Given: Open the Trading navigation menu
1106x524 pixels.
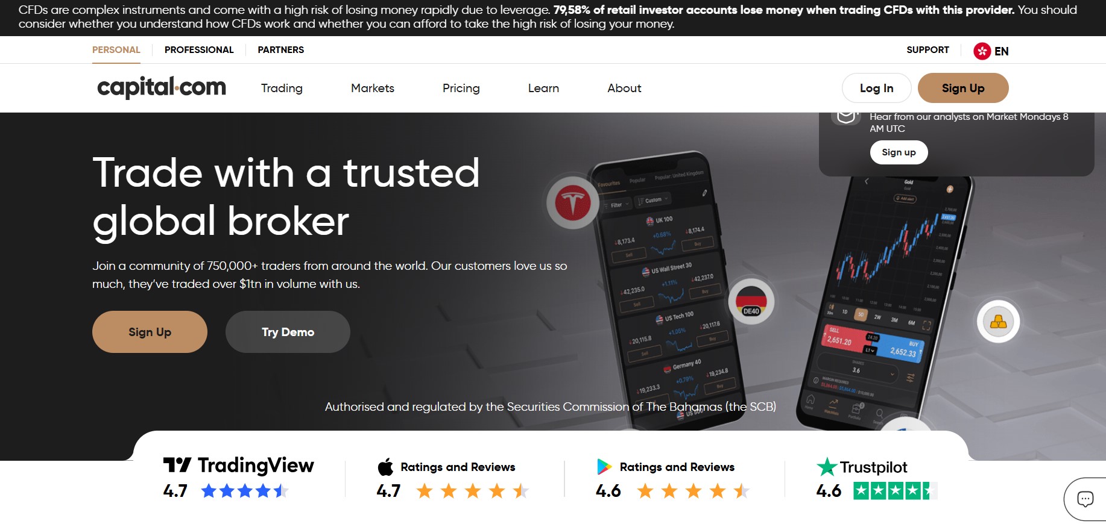Looking at the screenshot, I should [x=282, y=88].
